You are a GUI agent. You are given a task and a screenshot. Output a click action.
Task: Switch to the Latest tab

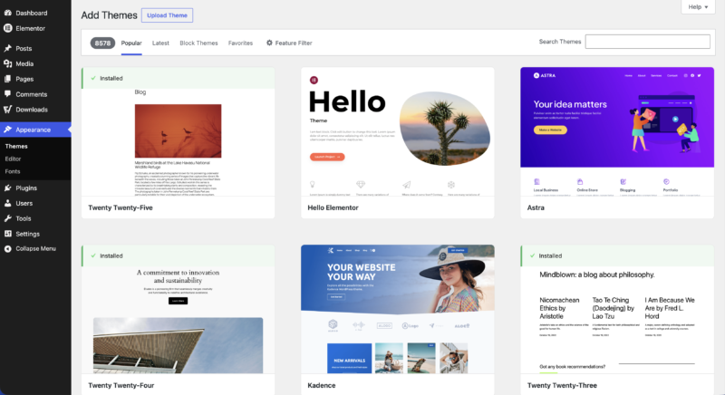click(160, 43)
